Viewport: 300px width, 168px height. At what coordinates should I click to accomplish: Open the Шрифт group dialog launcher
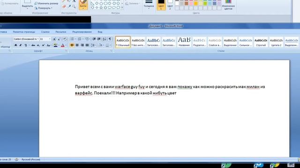[x=66, y=51]
